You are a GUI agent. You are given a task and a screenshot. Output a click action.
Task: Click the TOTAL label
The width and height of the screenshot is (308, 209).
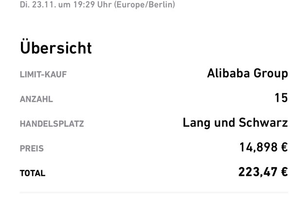pyautogui.click(x=33, y=173)
